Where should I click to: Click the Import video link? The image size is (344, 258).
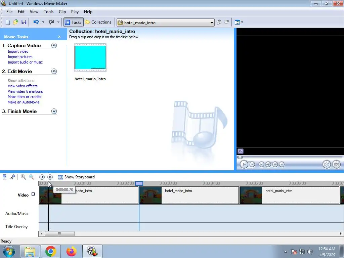coord(18,51)
